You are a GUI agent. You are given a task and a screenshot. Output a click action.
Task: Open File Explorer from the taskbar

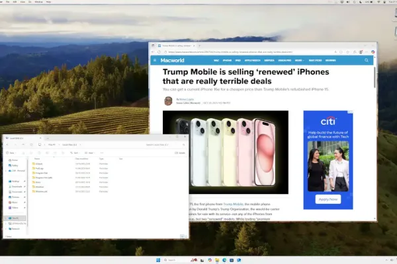pos(217,260)
